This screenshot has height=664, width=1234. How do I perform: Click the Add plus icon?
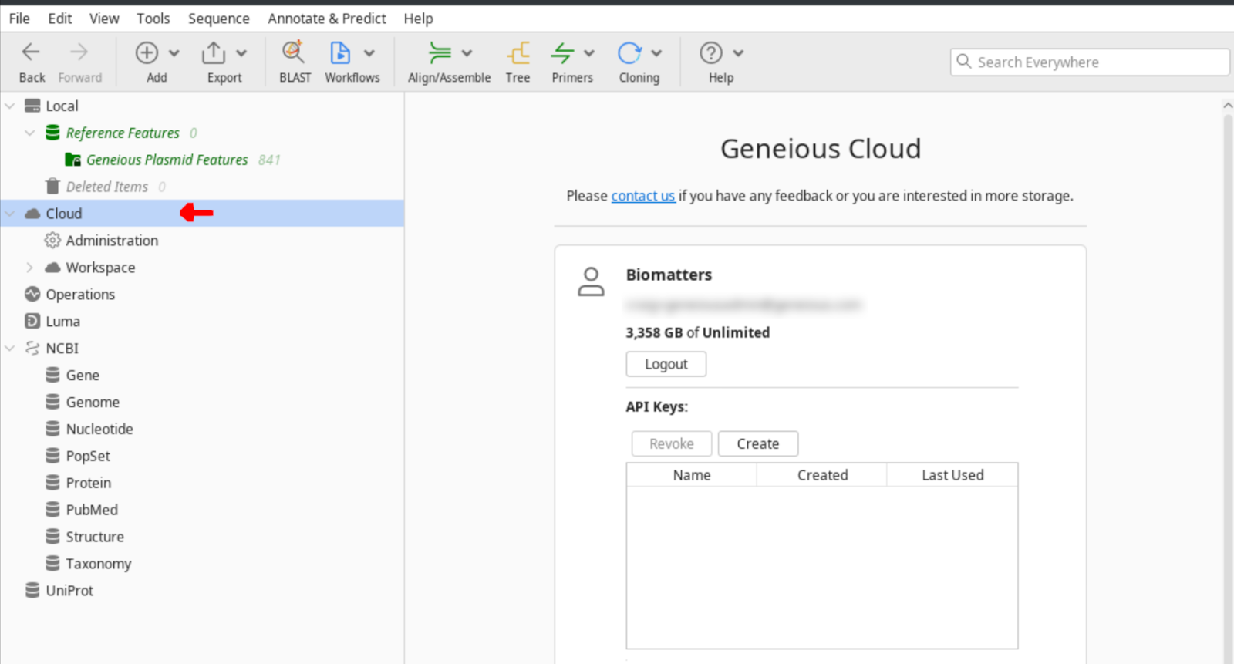(x=147, y=52)
